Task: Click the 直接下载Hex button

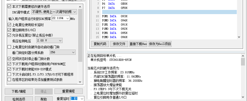Action: 138,44
